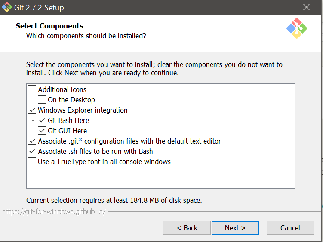Uncheck Associate .sh files with Bash
The image size is (323, 242).
[x=32, y=151]
